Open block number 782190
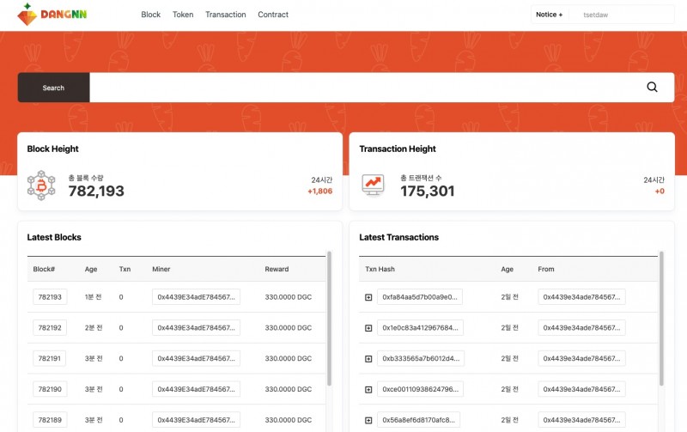Image resolution: width=687 pixels, height=432 pixels. click(48, 389)
